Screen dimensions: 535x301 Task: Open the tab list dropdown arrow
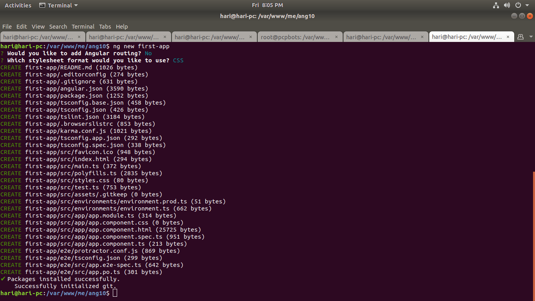tap(531, 37)
